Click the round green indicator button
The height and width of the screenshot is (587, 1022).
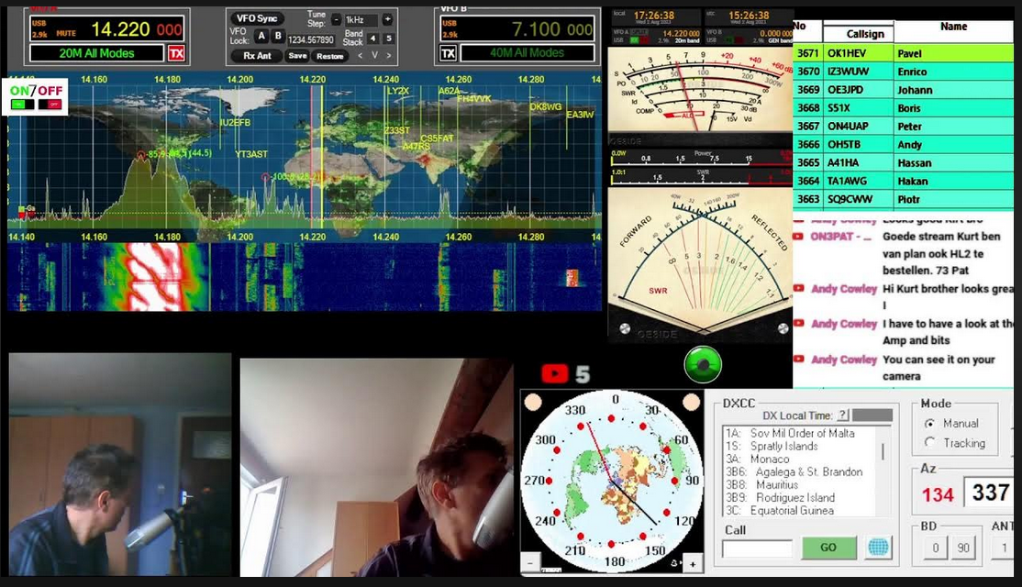(702, 365)
